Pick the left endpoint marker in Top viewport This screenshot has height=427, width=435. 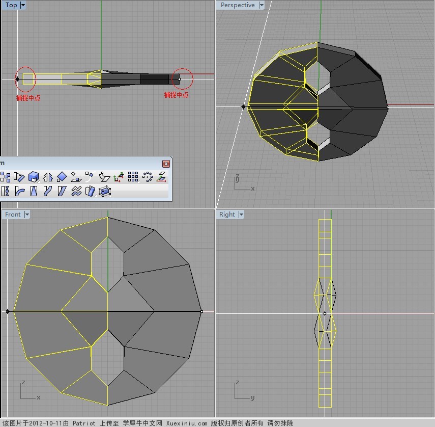point(17,79)
